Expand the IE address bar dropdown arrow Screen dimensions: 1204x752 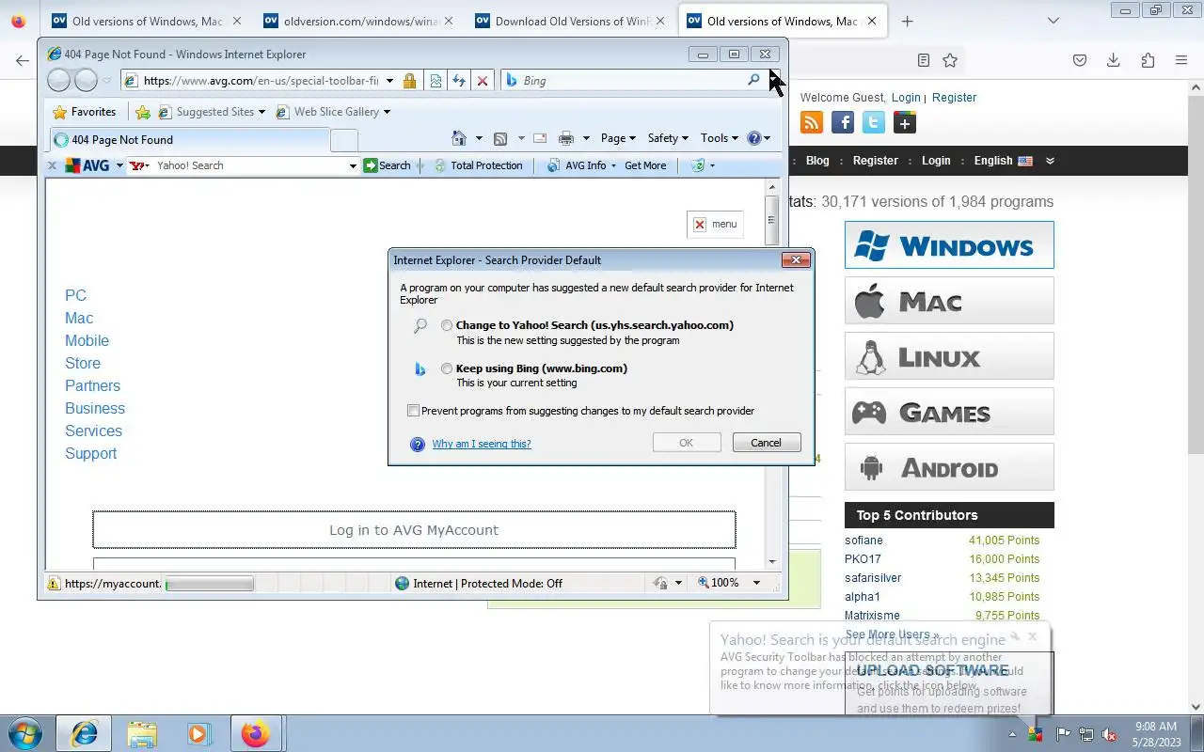389,81
